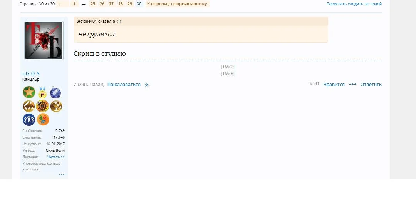Viewport: 416px width, 202px height.
Task: Click the first [IMG] placeholder
Action: (x=228, y=67)
